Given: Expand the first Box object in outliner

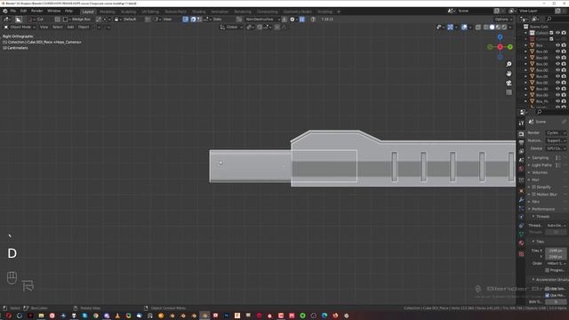Looking at the screenshot, I should click(525, 45).
